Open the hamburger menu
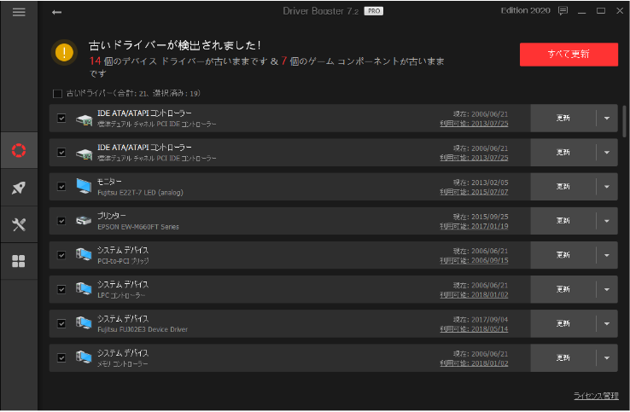Viewport: 630px width, 412px height. [x=19, y=12]
